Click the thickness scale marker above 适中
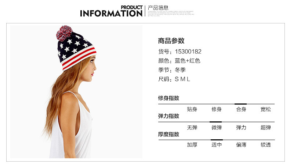Viewport: 290px width, 166px height. point(217,140)
